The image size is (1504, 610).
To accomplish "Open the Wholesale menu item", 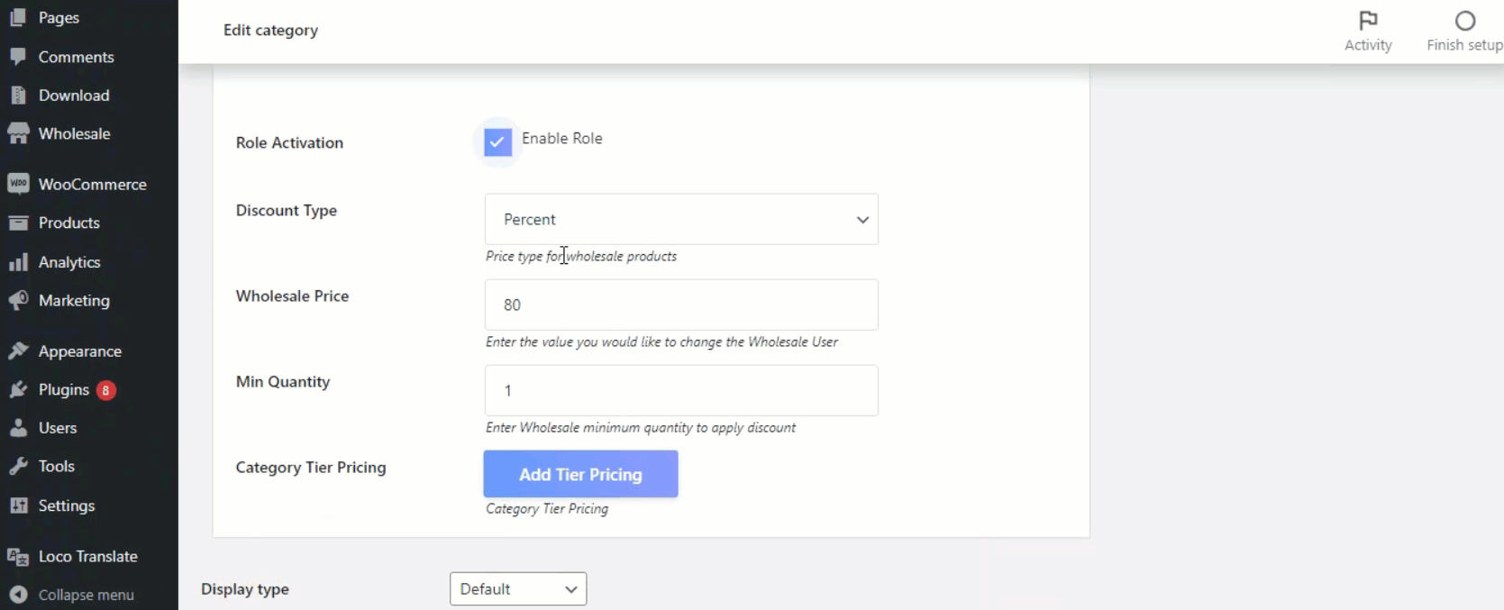I will pos(75,133).
